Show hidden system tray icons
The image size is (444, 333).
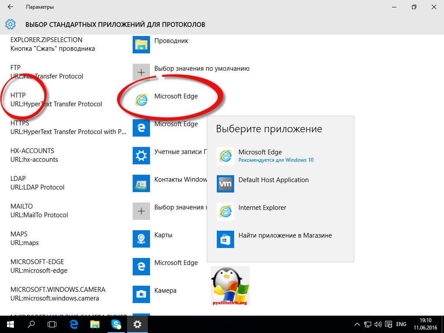(x=357, y=324)
